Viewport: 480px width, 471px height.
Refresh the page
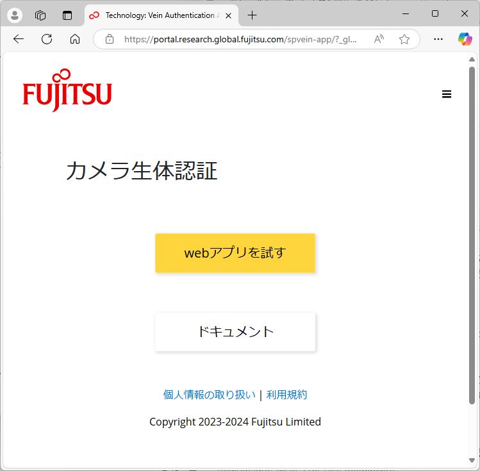pyautogui.click(x=47, y=39)
